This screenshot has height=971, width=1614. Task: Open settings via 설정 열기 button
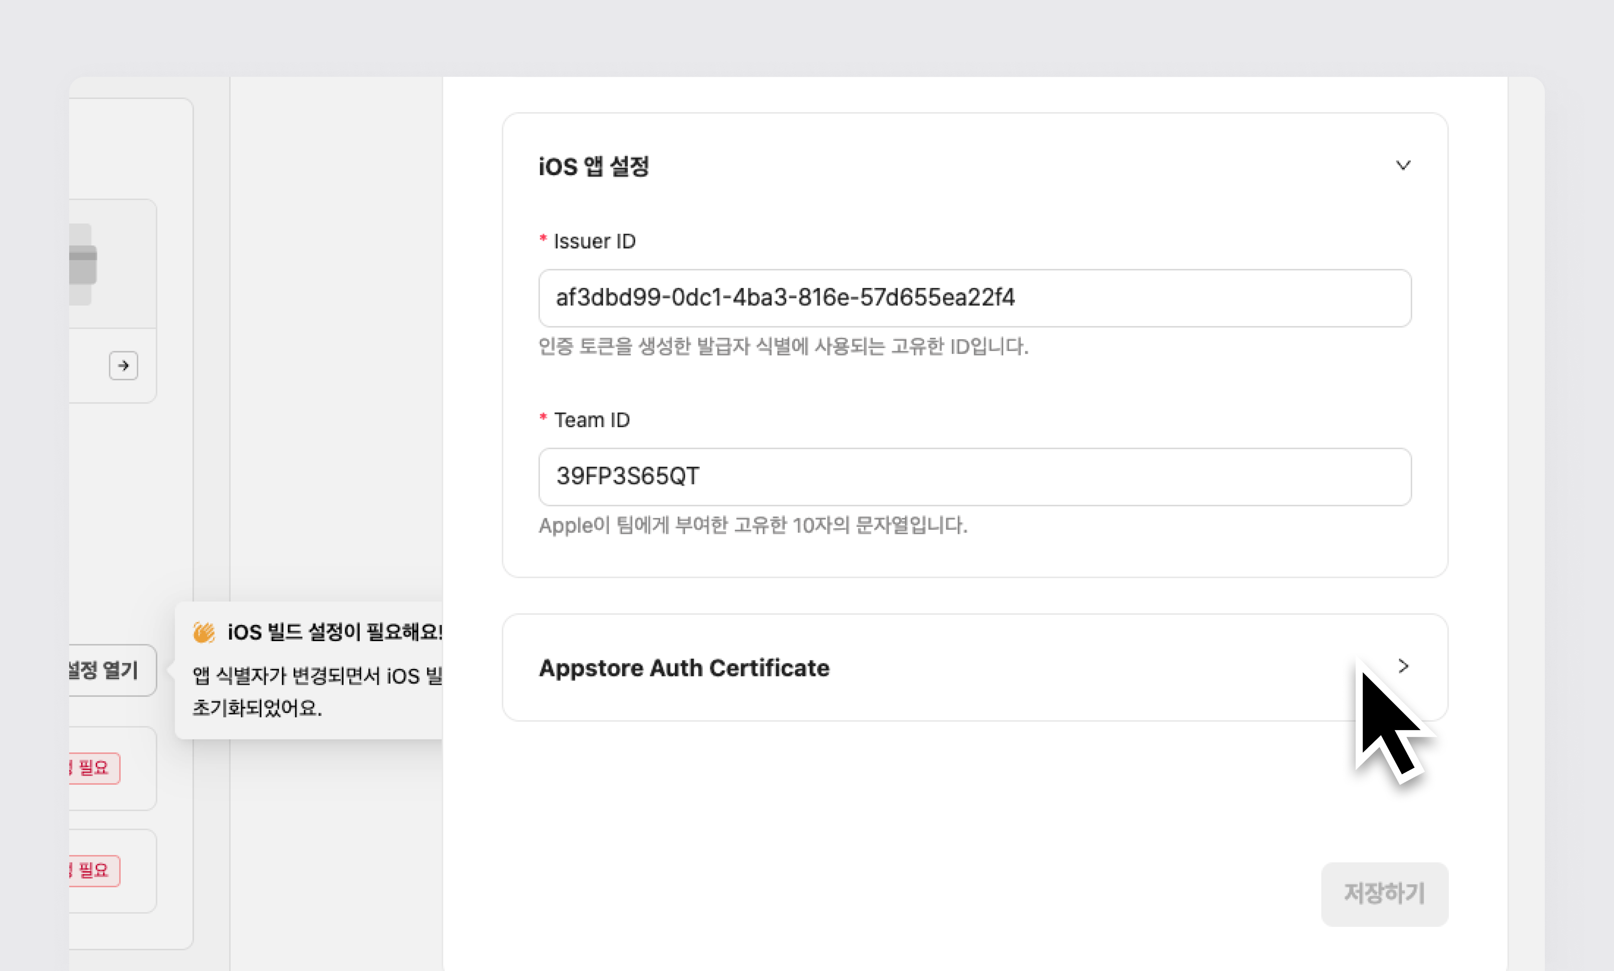[108, 670]
